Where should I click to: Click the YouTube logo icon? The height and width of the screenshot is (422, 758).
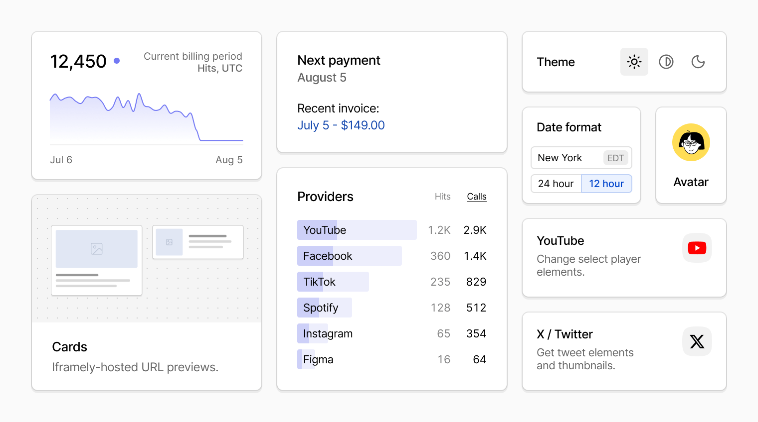(x=697, y=248)
